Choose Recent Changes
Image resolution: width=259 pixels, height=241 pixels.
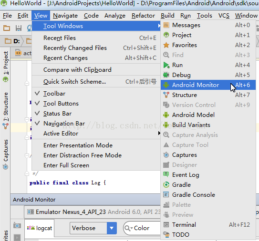tap(96, 58)
